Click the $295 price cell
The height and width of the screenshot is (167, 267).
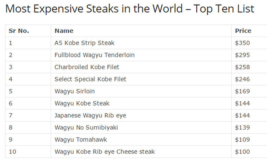click(x=242, y=55)
